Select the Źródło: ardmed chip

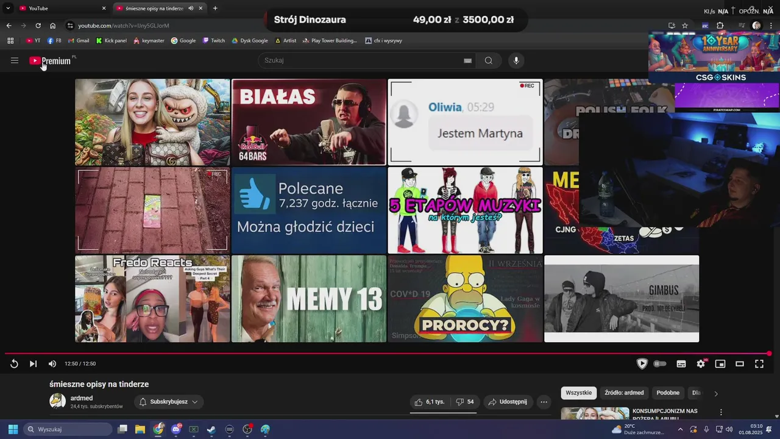tap(624, 393)
